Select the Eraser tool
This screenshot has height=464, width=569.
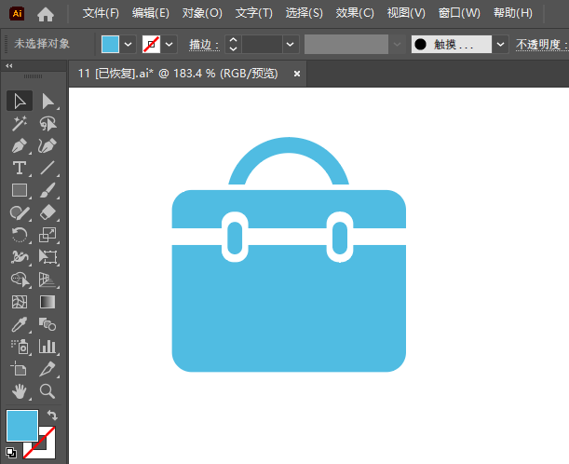47,212
